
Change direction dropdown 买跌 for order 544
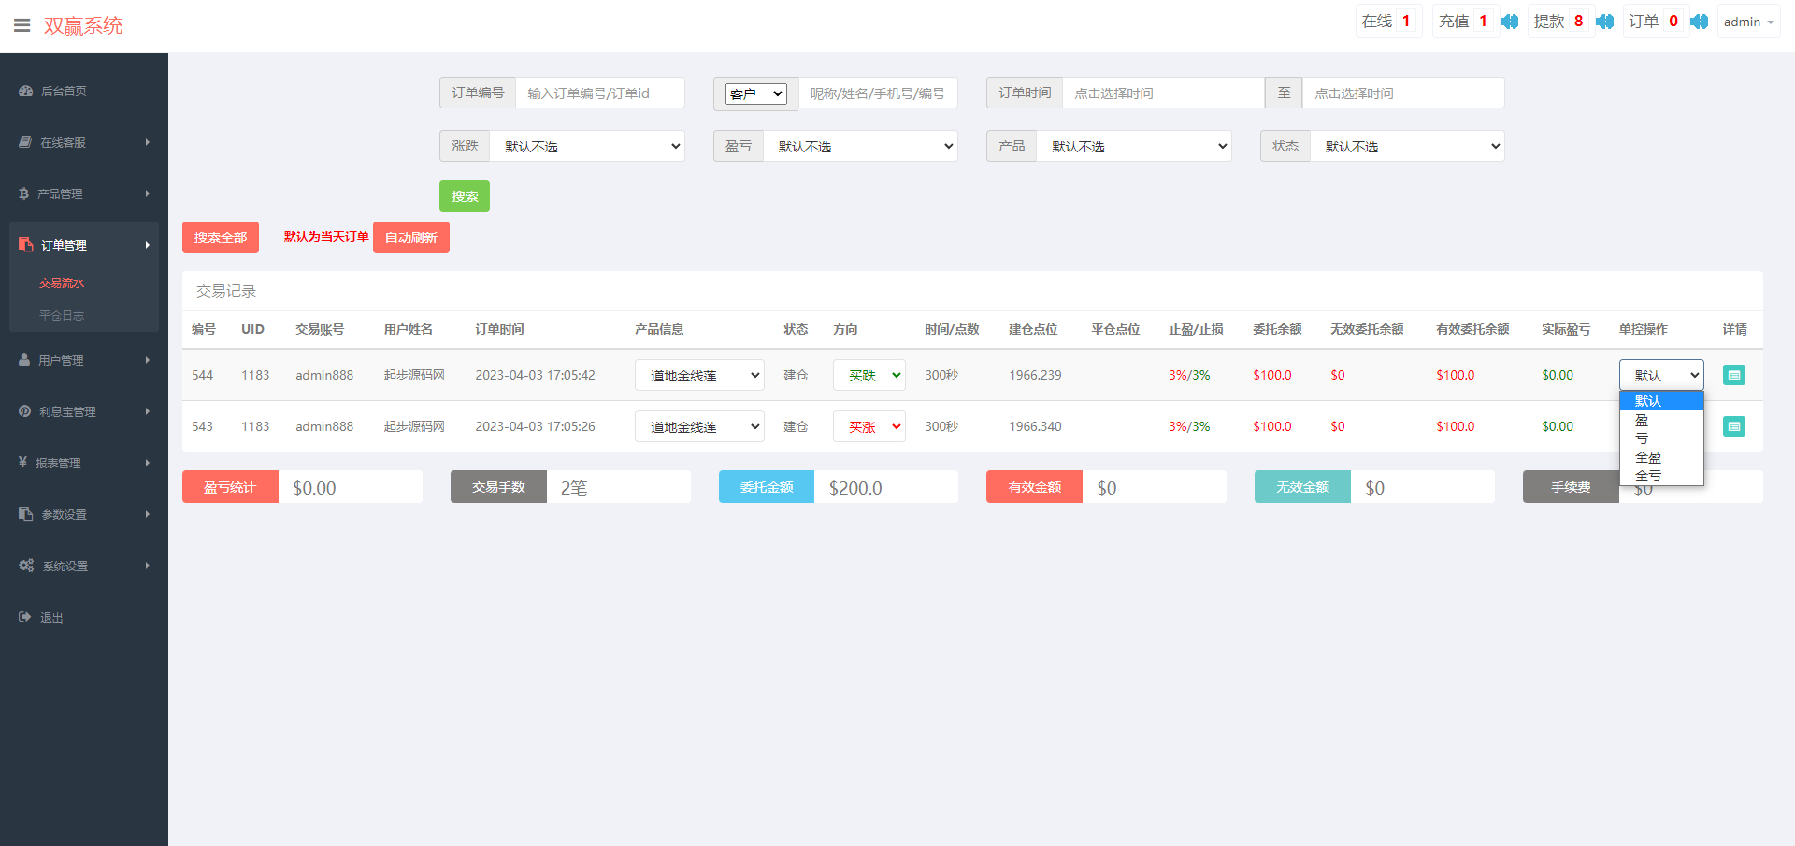pos(869,375)
